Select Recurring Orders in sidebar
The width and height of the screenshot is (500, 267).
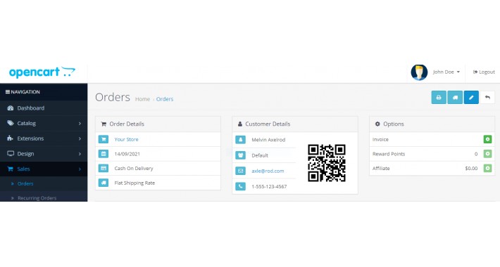[37, 198]
